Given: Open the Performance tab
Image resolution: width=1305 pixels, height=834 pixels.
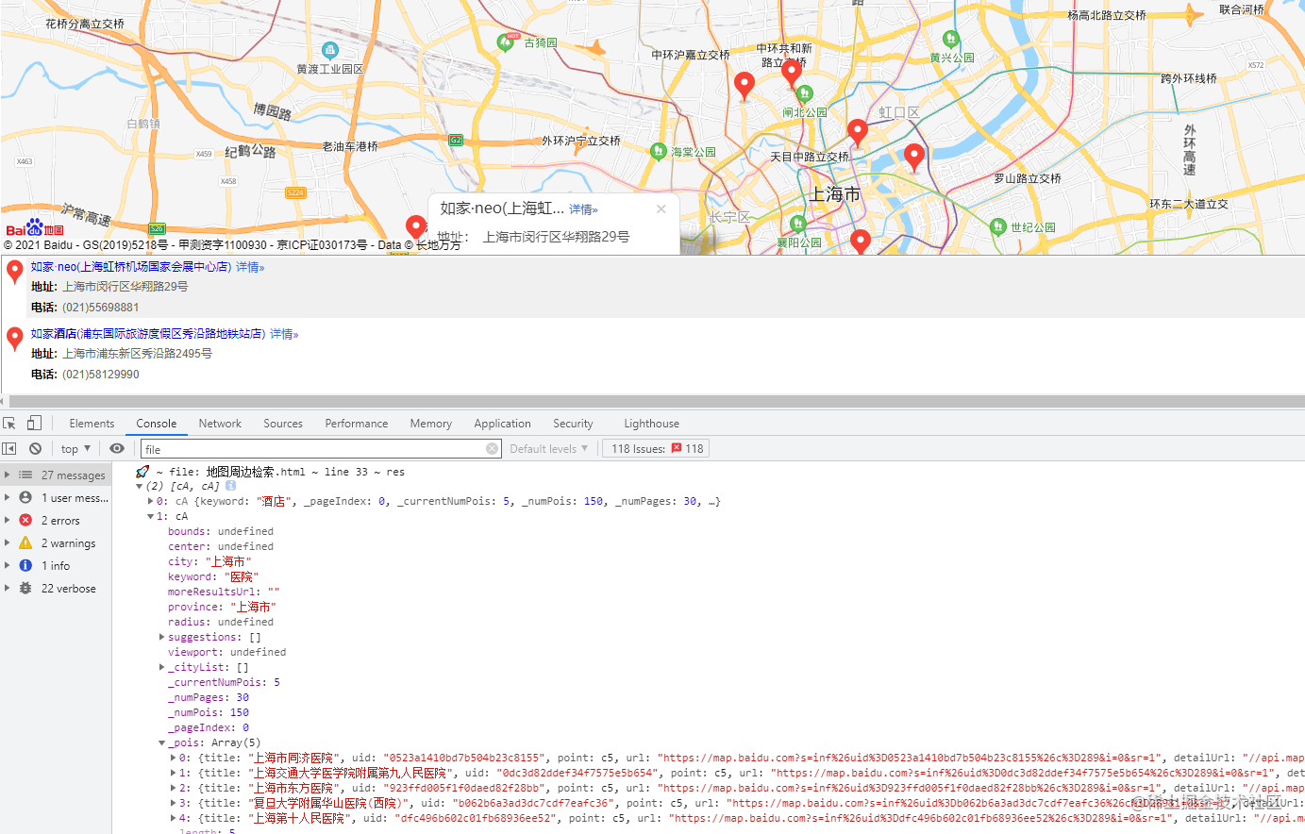Looking at the screenshot, I should [x=357, y=424].
